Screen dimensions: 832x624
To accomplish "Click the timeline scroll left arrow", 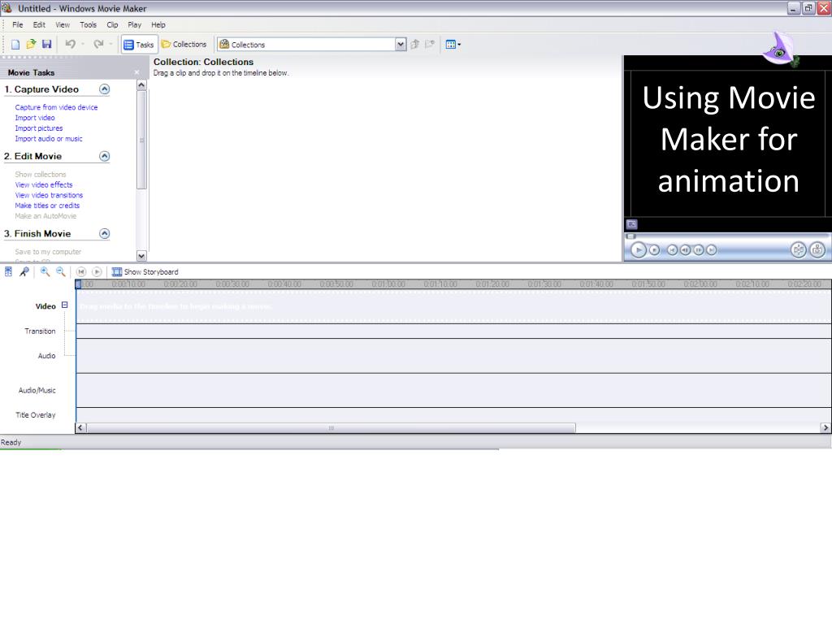I will tap(80, 427).
